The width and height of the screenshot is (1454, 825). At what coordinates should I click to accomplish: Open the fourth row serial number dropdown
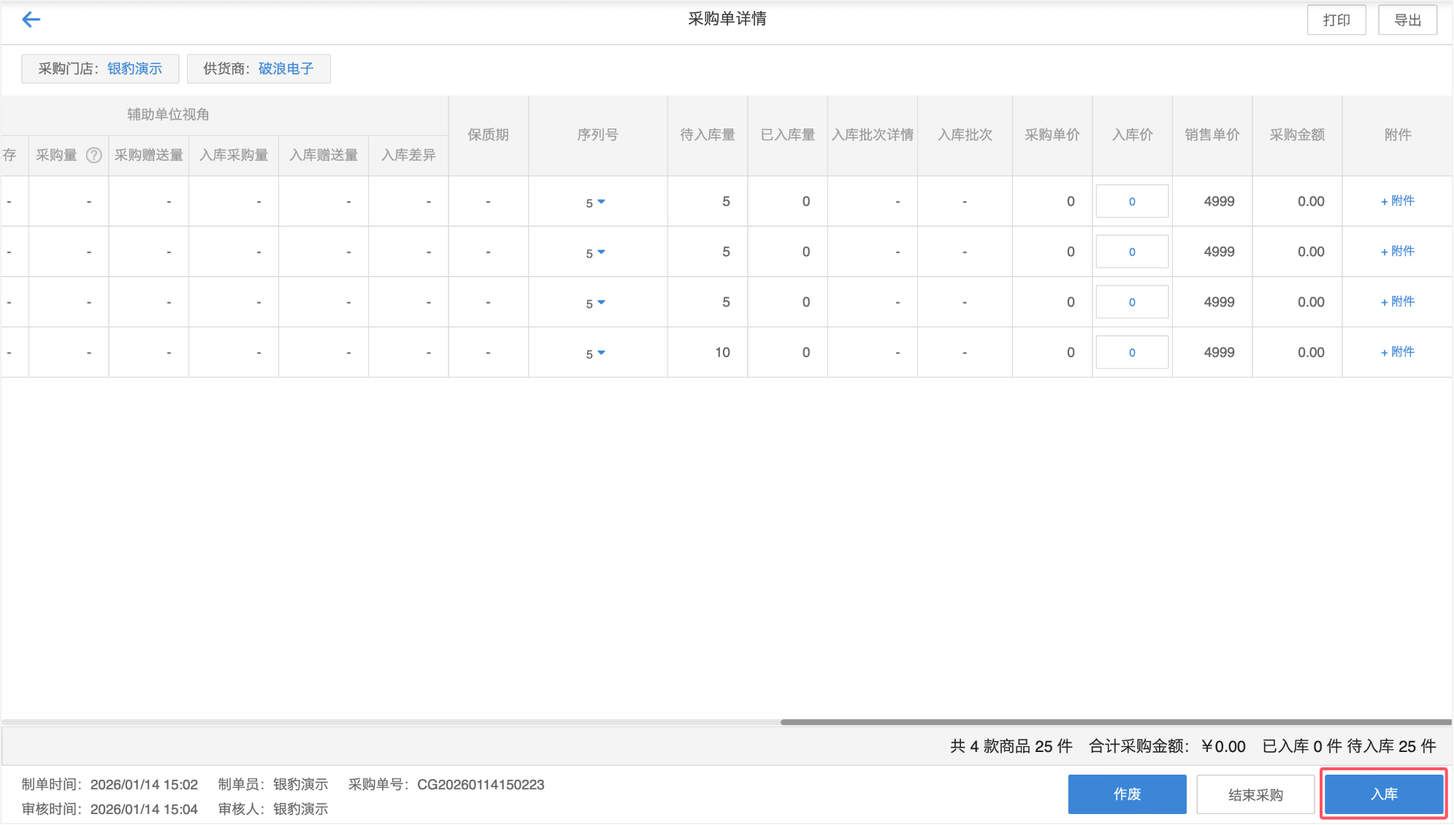click(600, 353)
